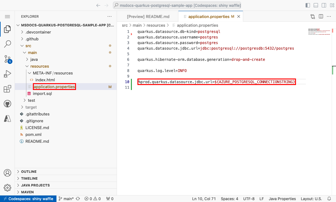Click the editor minimap preview
The height and width of the screenshot is (202, 336).
click(x=319, y=31)
